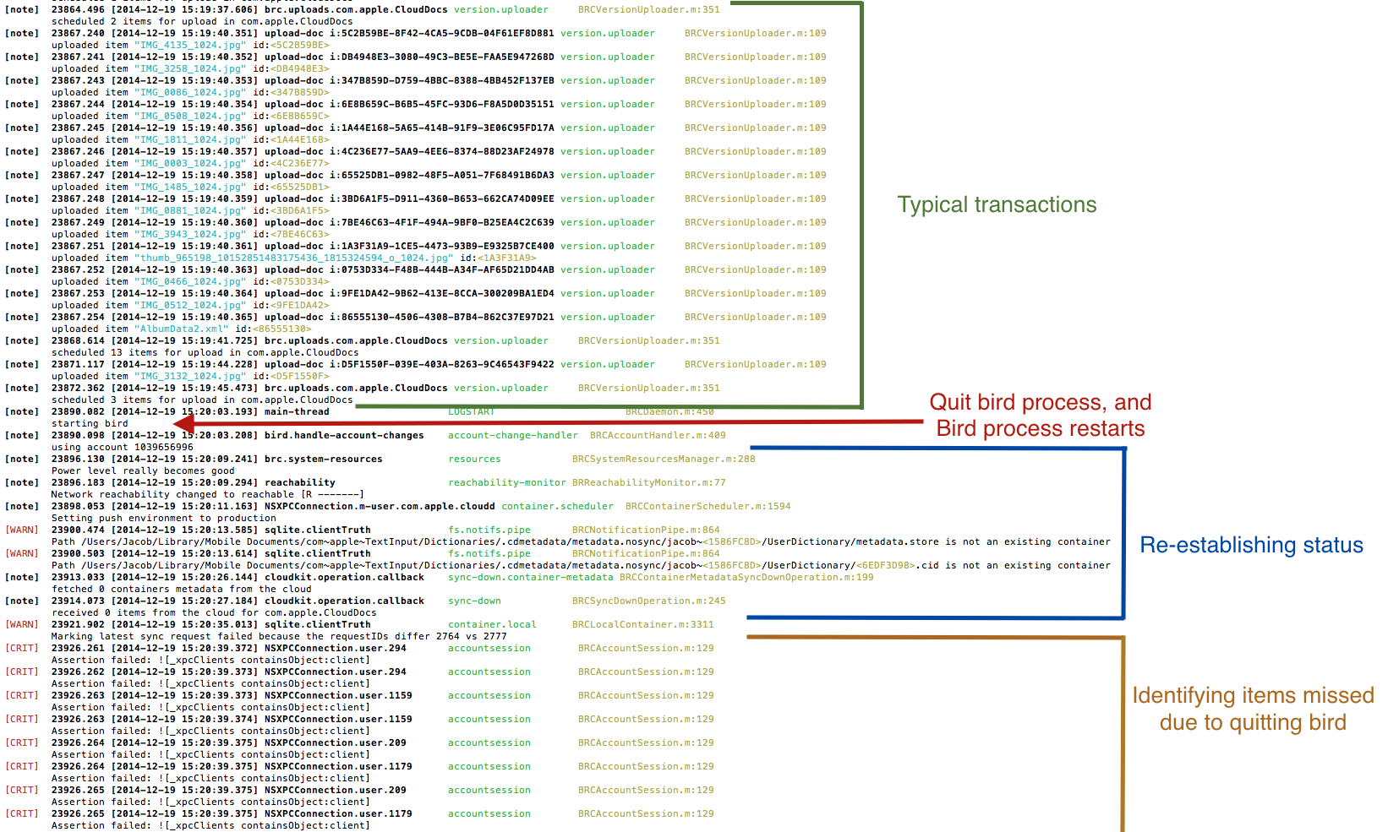
Task: Click the source reference "BRCContainerMetadataSyncDownOperation.m:199"
Action: coord(746,578)
